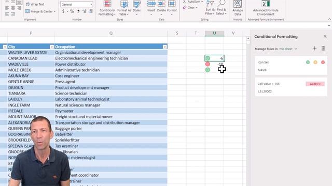Align text left
Viewport: 332px width, 186px height.
[x=7, y=8]
